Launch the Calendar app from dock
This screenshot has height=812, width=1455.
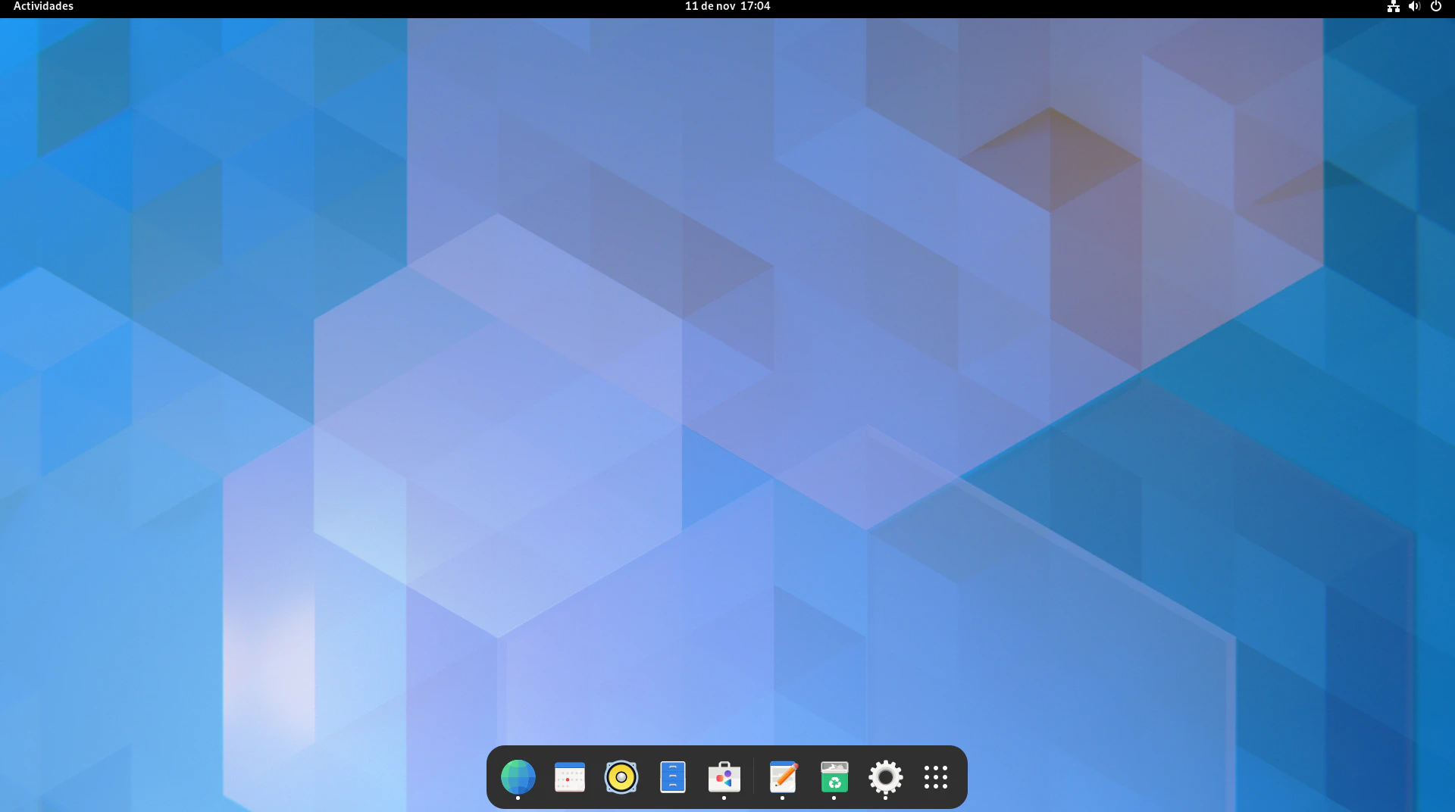click(x=569, y=776)
